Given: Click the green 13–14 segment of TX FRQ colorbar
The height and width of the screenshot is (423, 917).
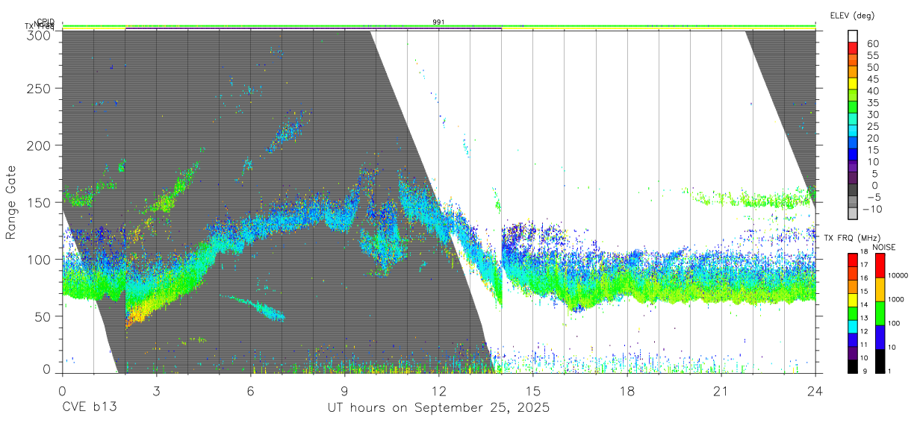Looking at the screenshot, I should pos(853,313).
